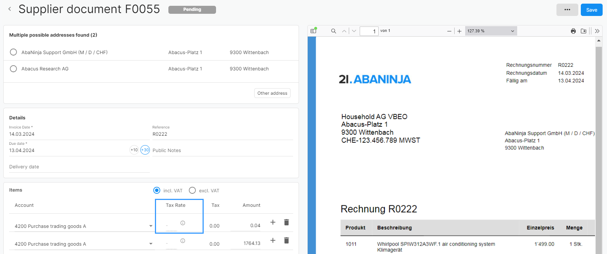Open the three-dots more options menu
607x254 pixels.
click(567, 10)
